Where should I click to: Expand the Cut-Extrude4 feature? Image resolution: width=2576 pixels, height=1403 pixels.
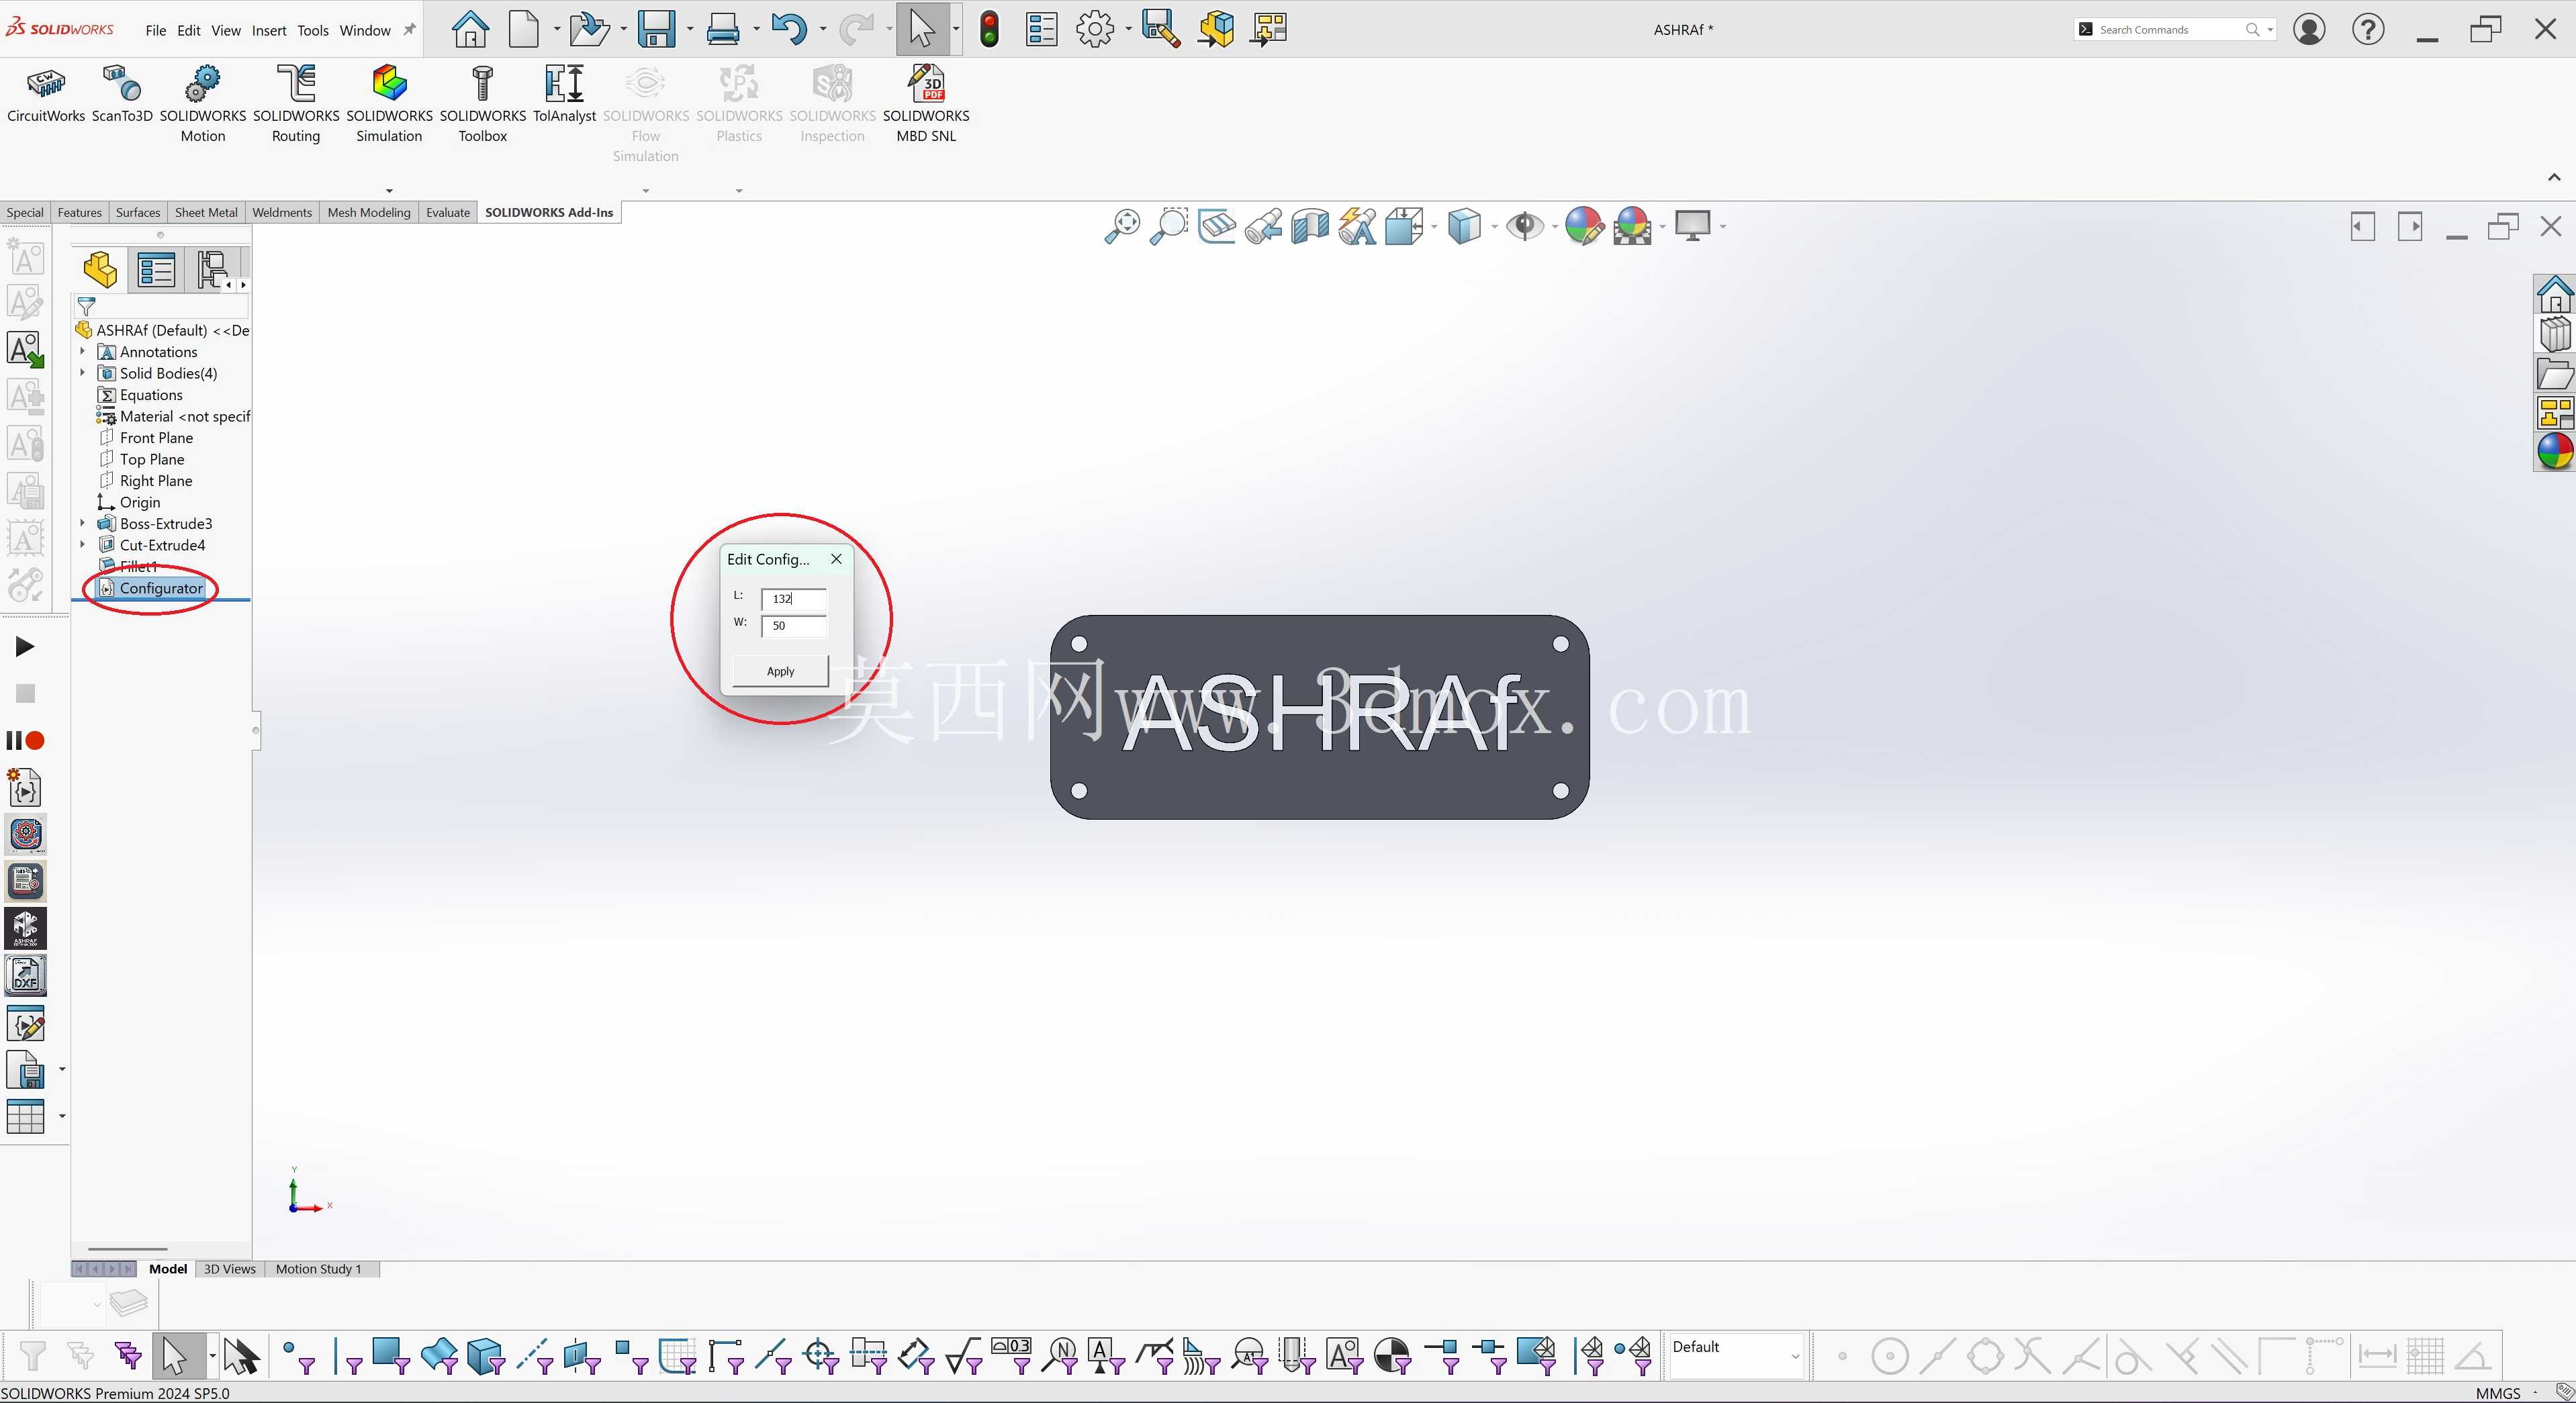(82, 544)
